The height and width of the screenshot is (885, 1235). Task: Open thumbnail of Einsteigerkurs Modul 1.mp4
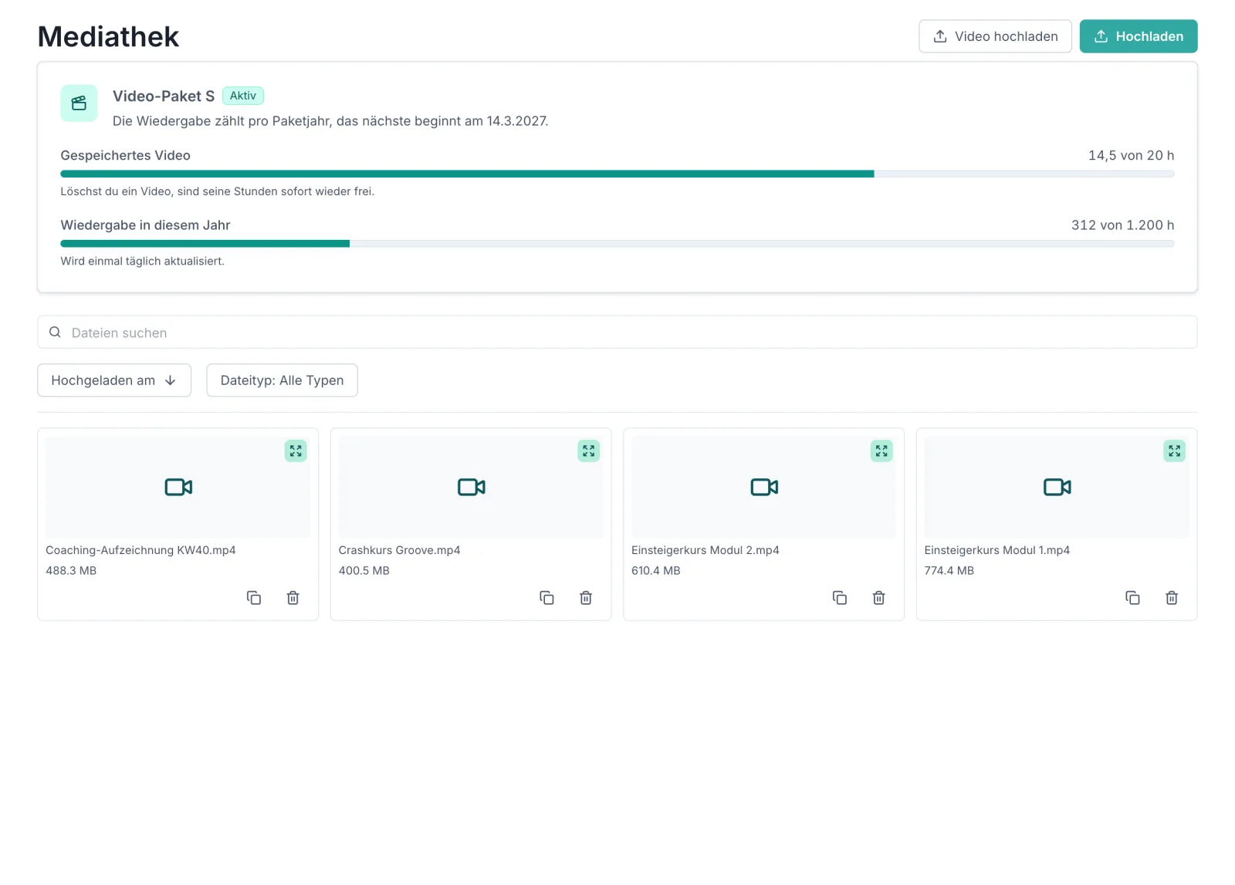pyautogui.click(x=1057, y=488)
